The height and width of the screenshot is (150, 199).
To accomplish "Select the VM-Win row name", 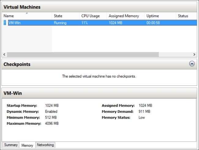I will [x=15, y=23].
